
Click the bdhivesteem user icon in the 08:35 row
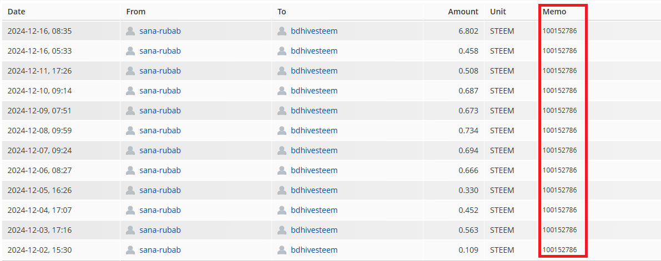(x=282, y=31)
